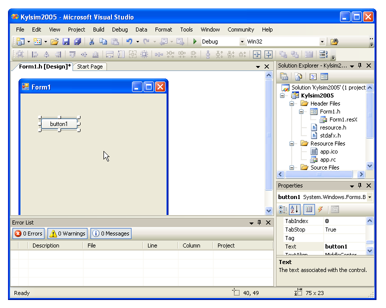
Task: Collapse the Resource Files folder
Action: pyautogui.click(x=291, y=143)
